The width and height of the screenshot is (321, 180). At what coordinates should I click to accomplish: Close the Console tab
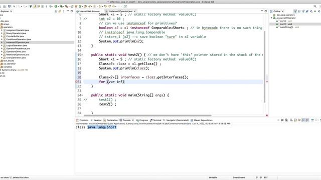(133, 120)
